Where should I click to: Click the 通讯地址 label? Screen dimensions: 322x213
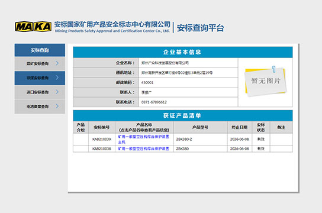point(125,73)
